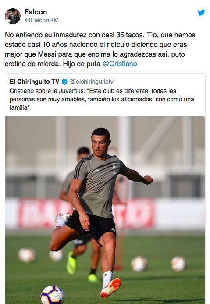Click the foreground soccer ball in the photo

pos(52,295)
